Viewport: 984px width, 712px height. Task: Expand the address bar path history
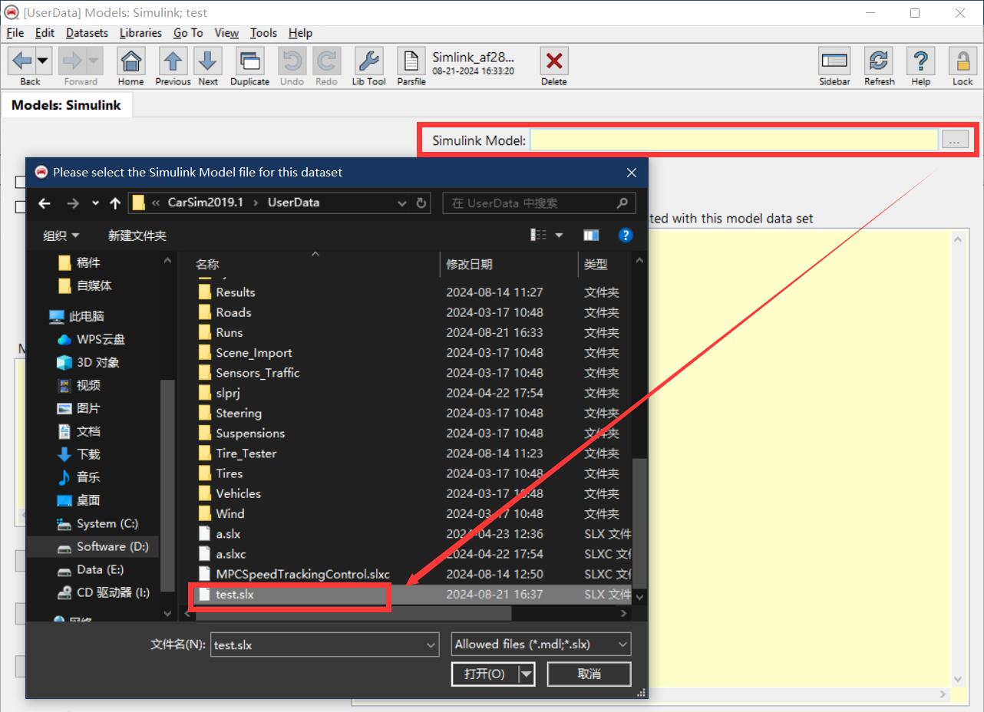(x=402, y=203)
